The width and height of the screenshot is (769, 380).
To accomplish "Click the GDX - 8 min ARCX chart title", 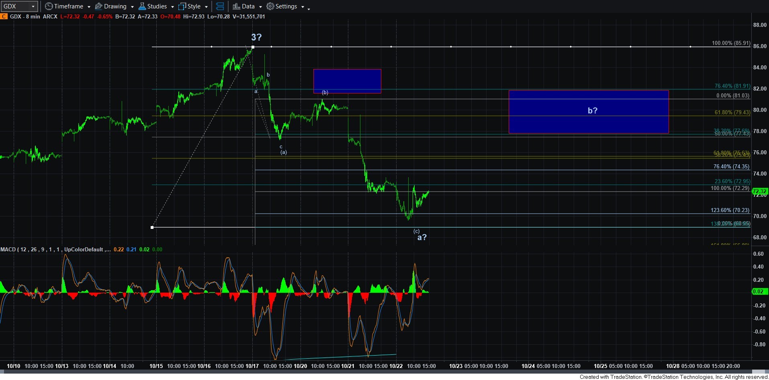I will tap(33, 16).
